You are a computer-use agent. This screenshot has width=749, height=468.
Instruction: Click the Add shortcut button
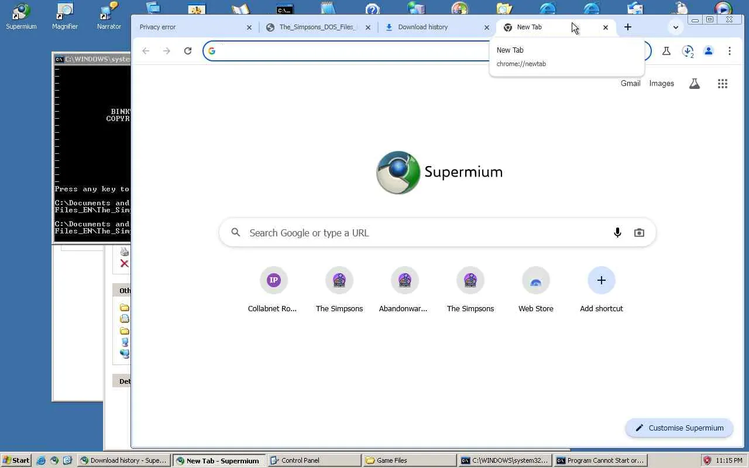coord(602,290)
